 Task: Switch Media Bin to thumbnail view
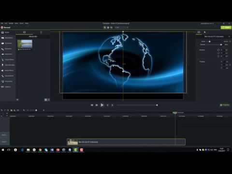pyautogui.click(x=46, y=100)
